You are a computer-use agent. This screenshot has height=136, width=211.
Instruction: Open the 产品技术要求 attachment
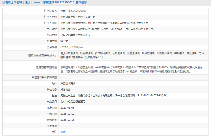coord(68,84)
